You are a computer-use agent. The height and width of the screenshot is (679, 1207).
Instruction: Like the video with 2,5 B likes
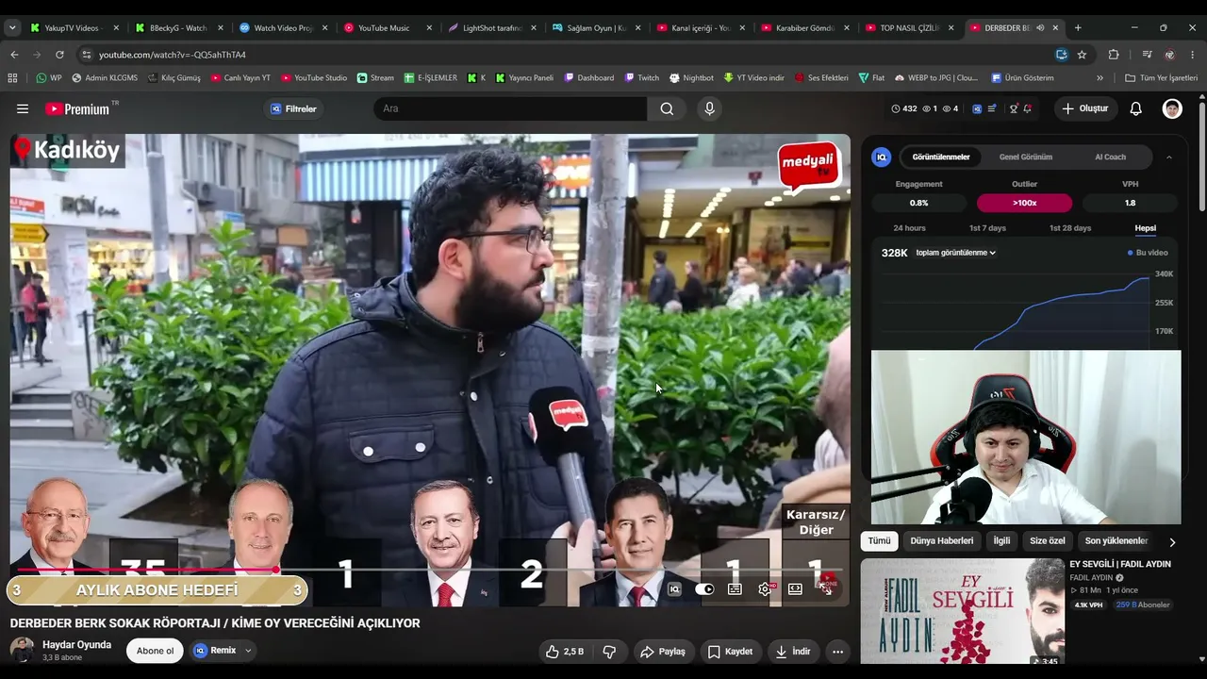[564, 652]
